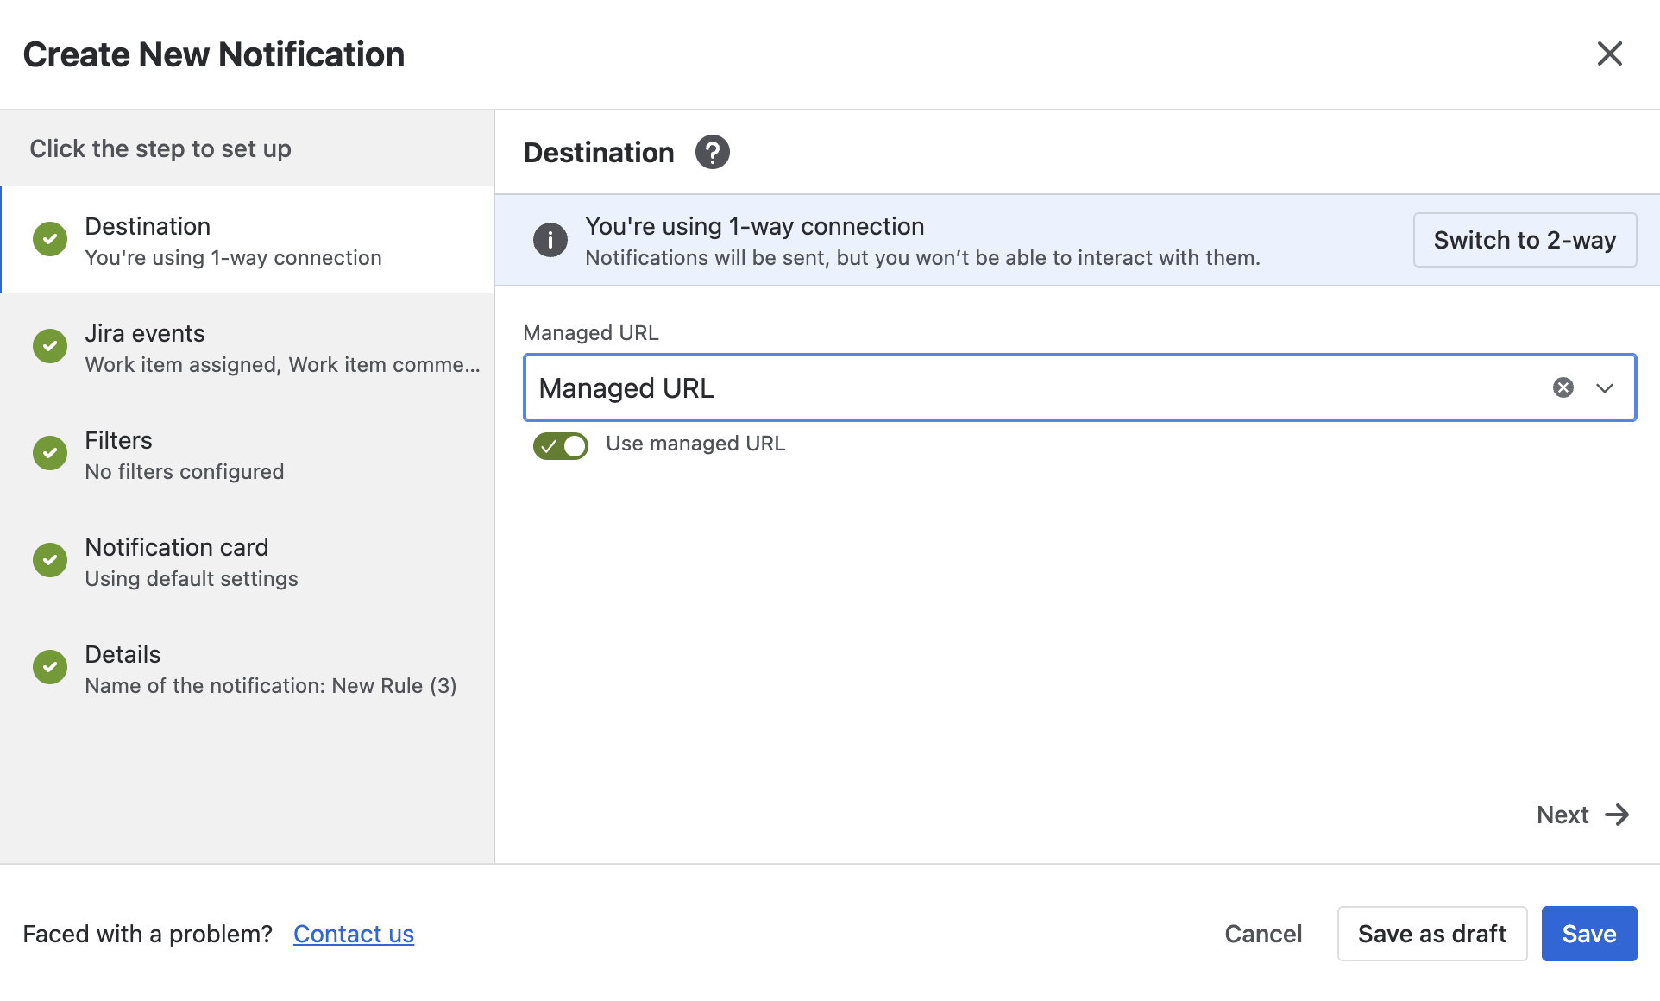This screenshot has width=1660, height=1001.
Task: Go to the Jira events step
Action: click(248, 348)
